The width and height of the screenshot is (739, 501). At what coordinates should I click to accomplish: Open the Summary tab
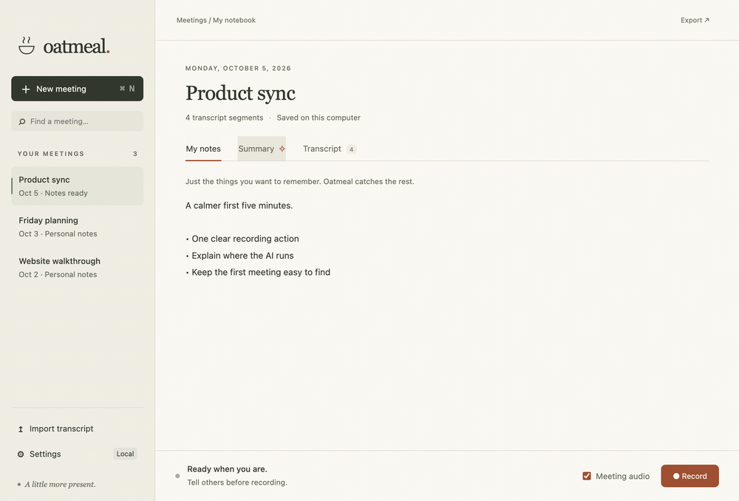pos(262,149)
